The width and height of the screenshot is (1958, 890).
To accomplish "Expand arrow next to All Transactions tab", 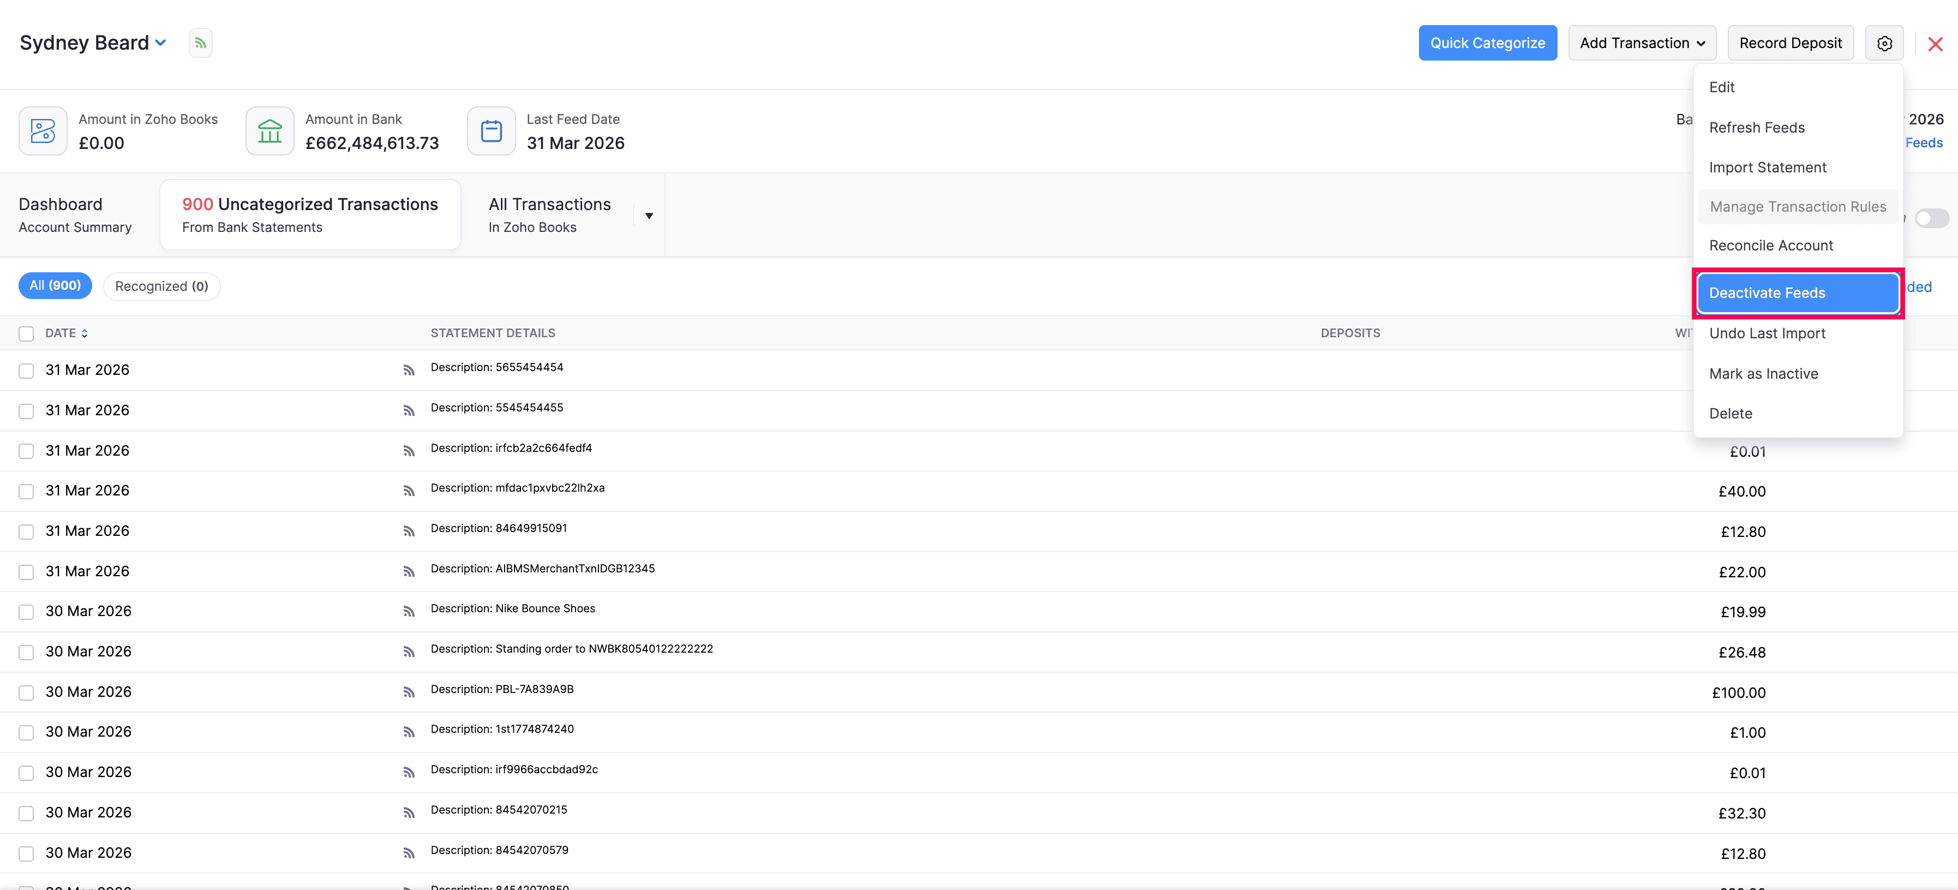I will pyautogui.click(x=648, y=216).
